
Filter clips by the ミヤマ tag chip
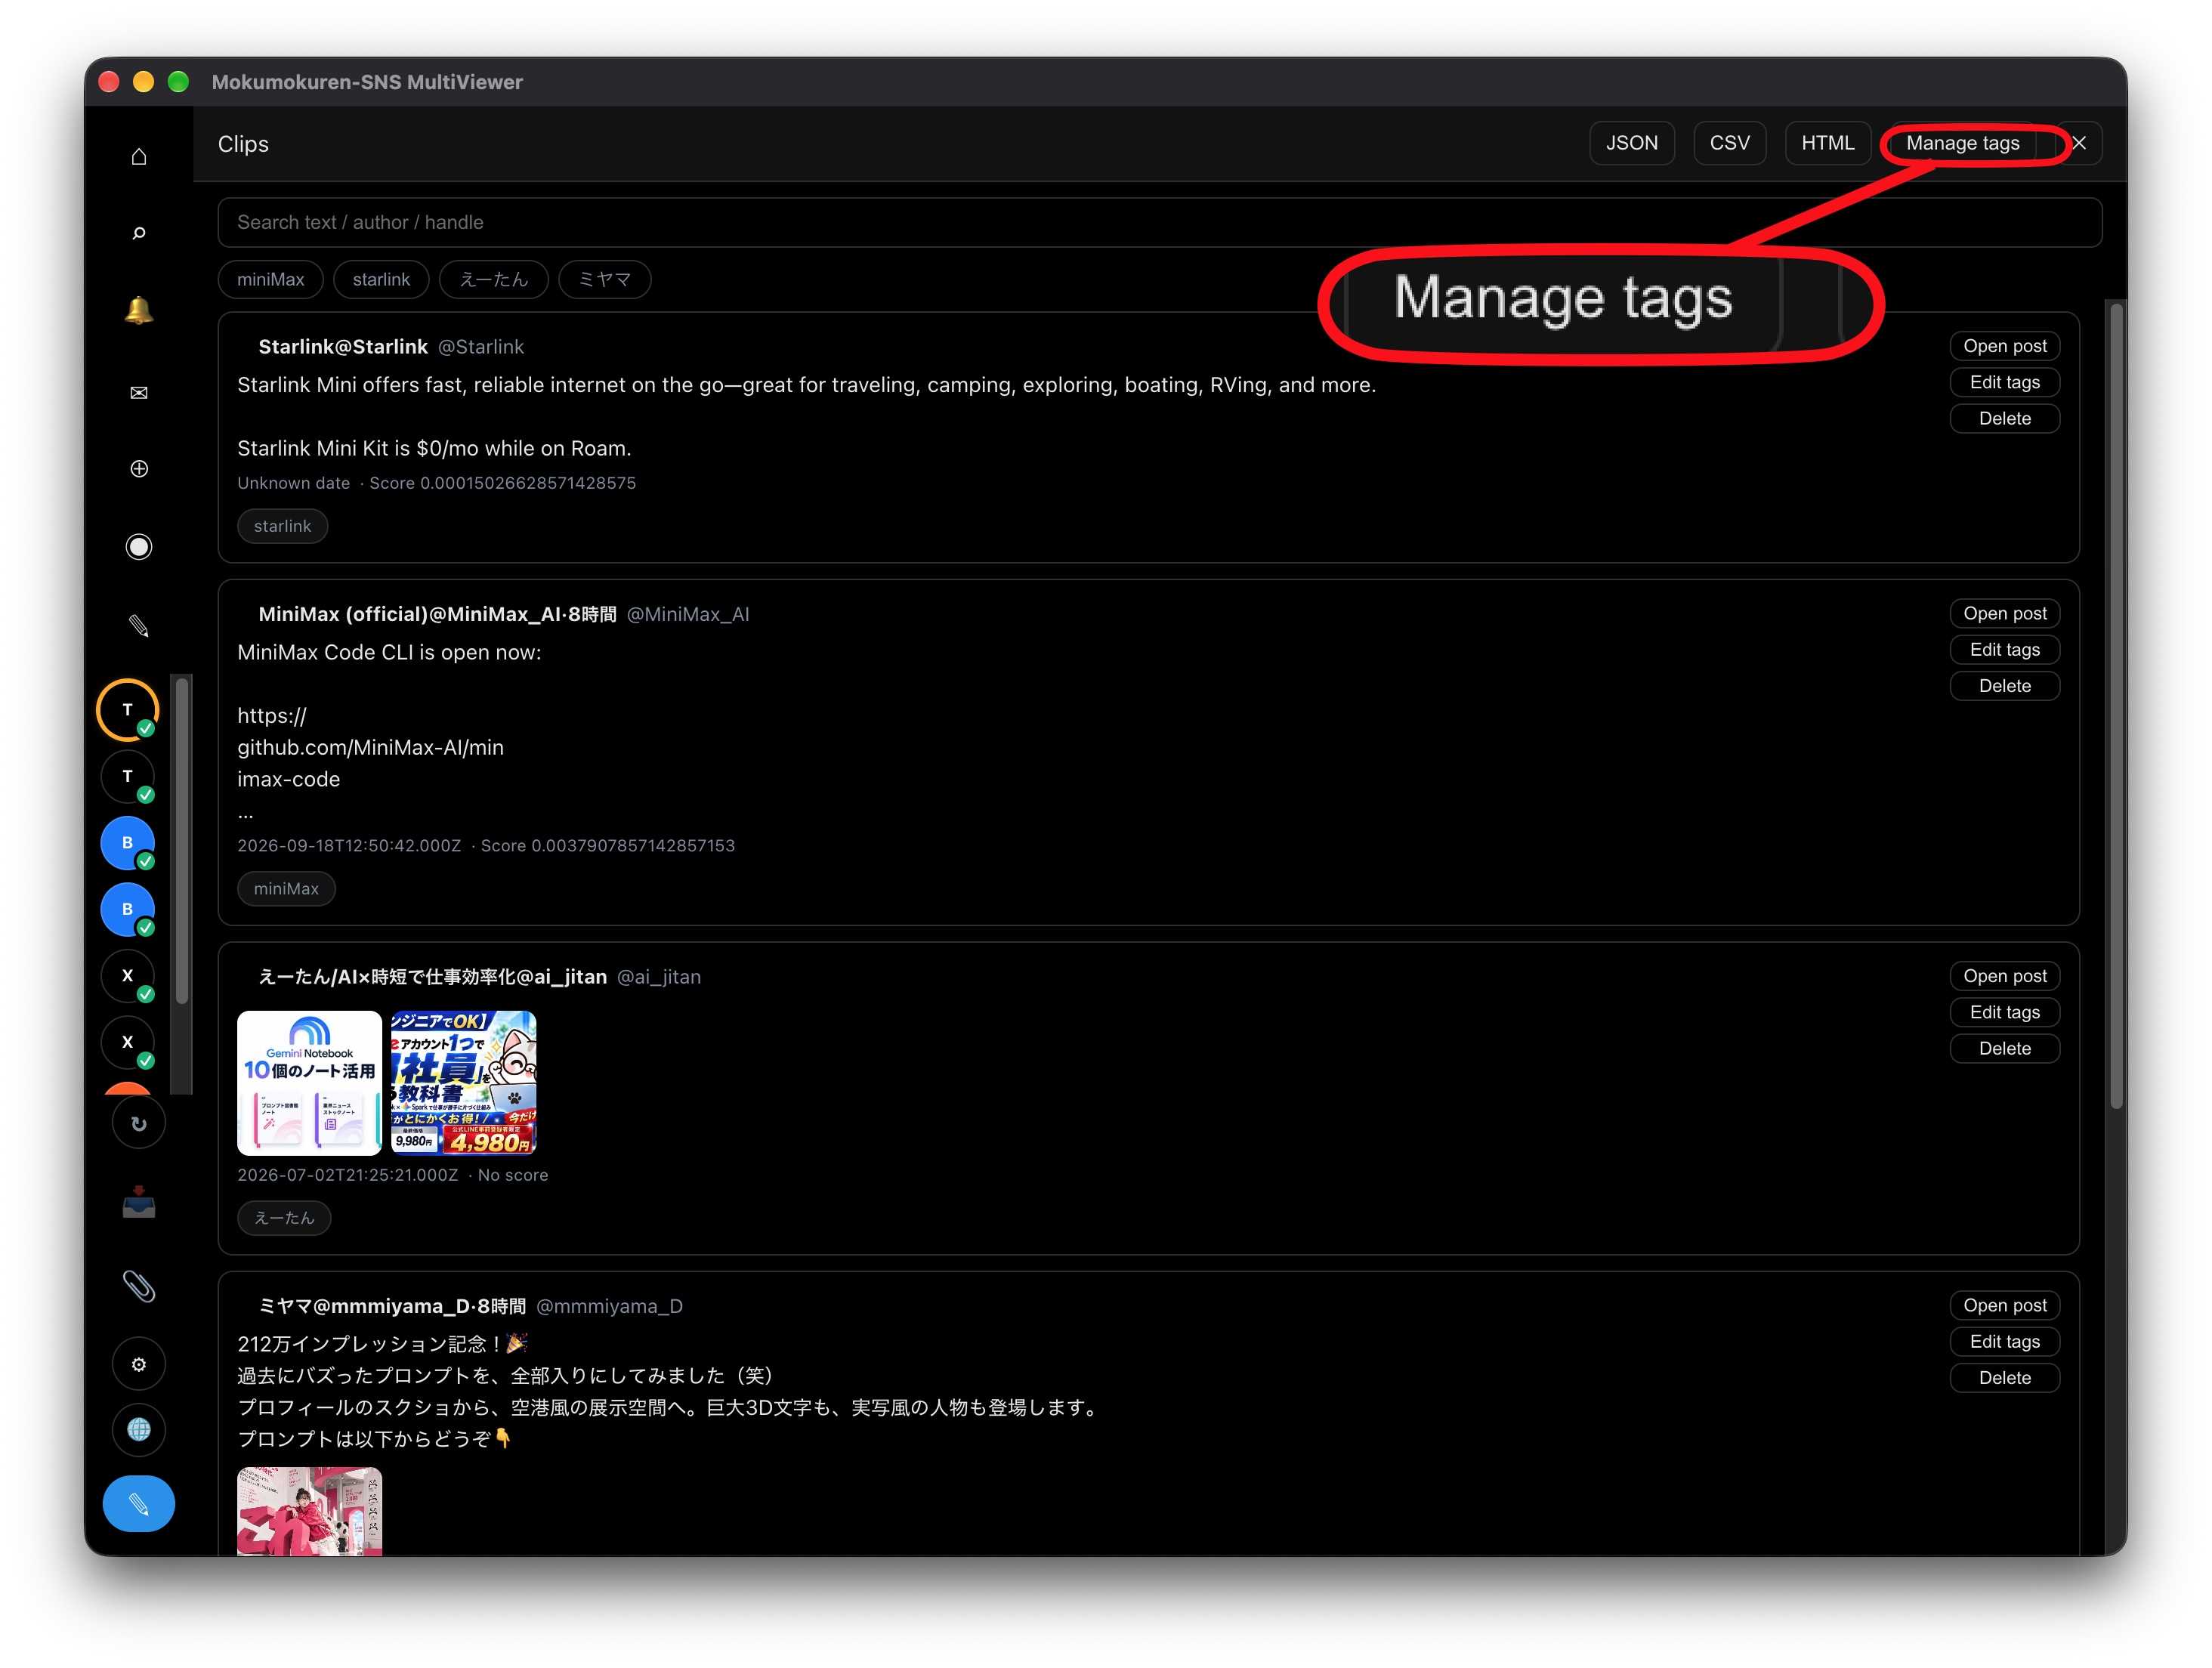pyautogui.click(x=605, y=280)
